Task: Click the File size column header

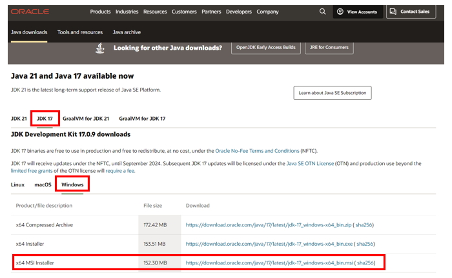Action: coord(153,205)
